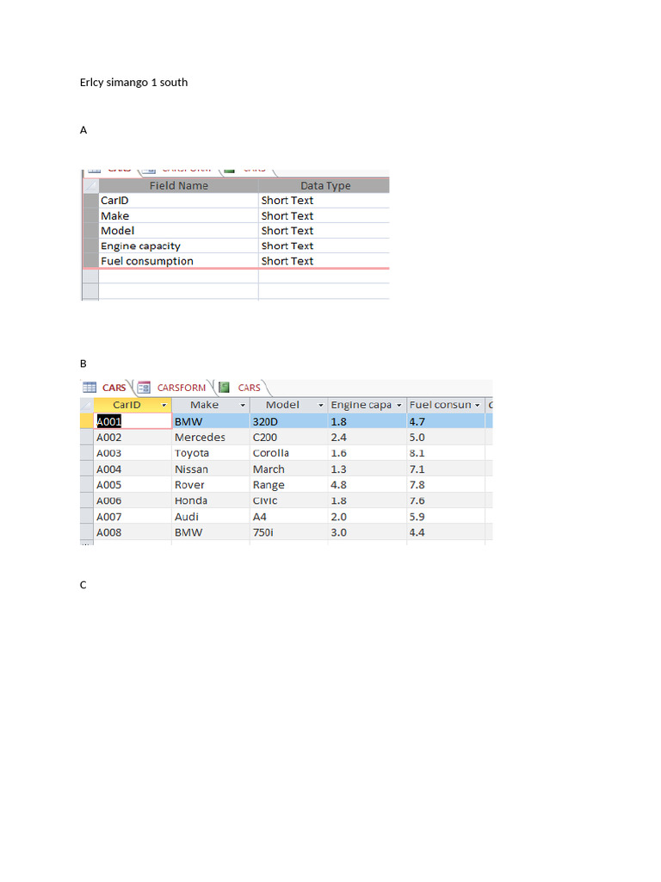Switch to the CARSFORM tab

(182, 388)
